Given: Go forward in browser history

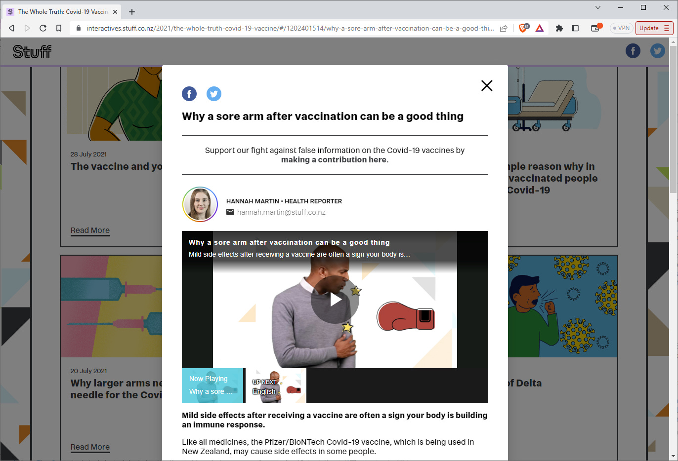Looking at the screenshot, I should [27, 28].
